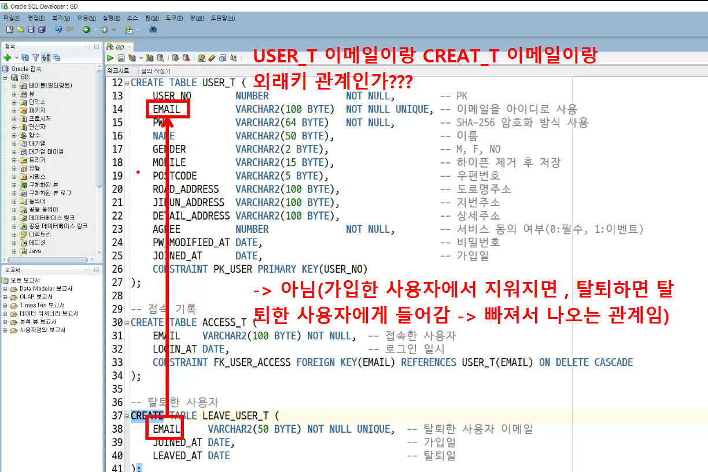Click the Save disk icon

pos(31,29)
